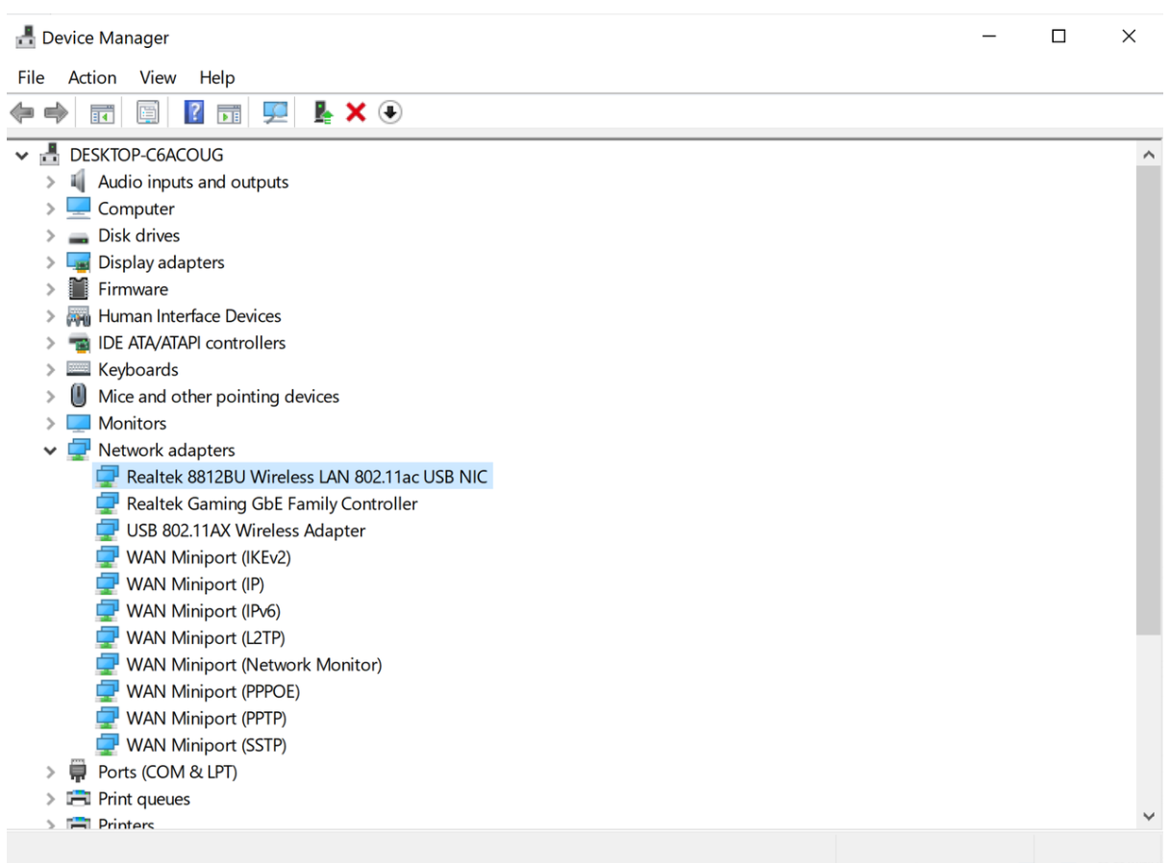Open the Properties toolbar icon
1170x863 pixels.
tap(147, 113)
